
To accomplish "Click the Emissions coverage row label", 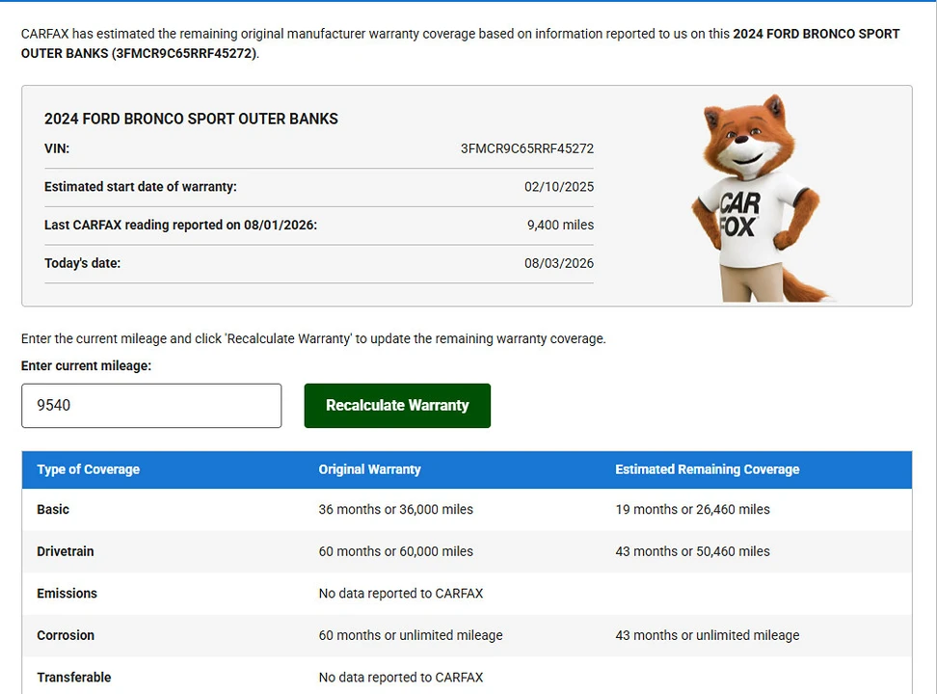I will [67, 593].
